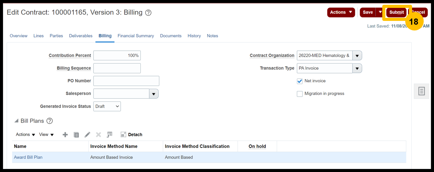
Task: Click the duplicate bill plan icon
Action: click(x=76, y=135)
